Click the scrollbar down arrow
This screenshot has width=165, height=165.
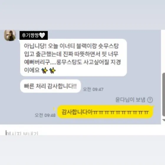(164, 120)
